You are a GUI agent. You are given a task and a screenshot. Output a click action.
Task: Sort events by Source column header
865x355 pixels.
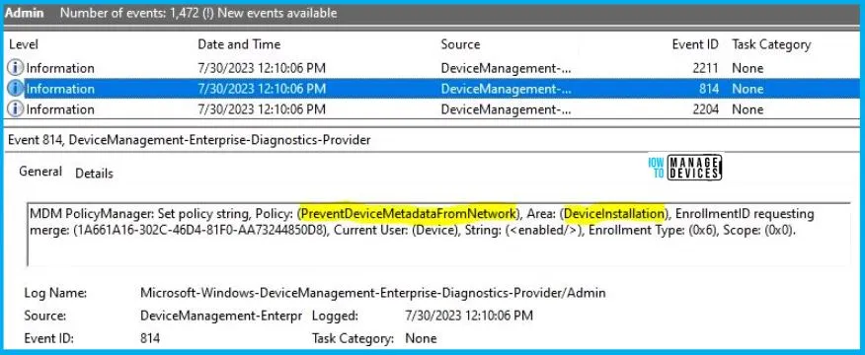(x=460, y=44)
